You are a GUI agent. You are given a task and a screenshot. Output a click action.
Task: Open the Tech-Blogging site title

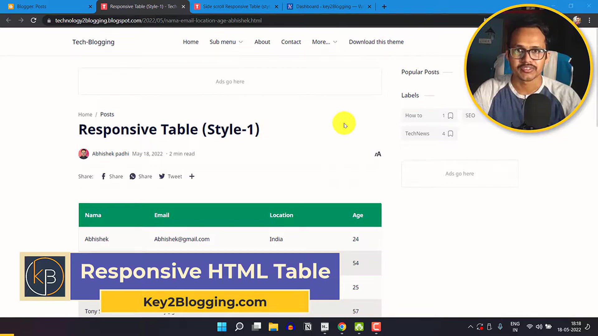coord(93,42)
